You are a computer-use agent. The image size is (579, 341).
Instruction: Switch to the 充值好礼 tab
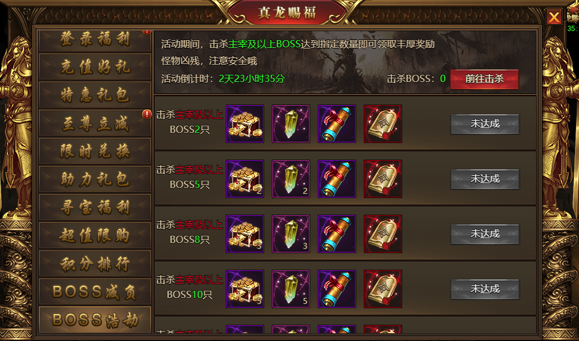(x=95, y=67)
